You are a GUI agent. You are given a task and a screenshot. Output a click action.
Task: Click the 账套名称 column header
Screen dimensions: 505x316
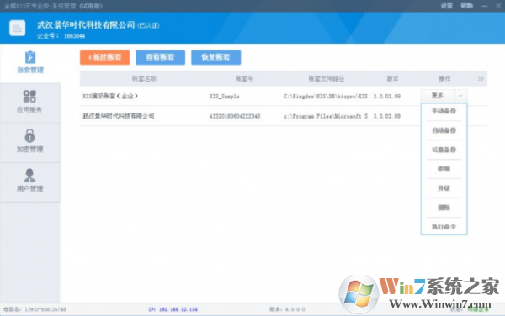click(144, 79)
